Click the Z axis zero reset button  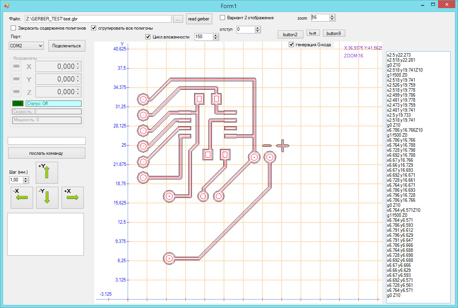point(17,92)
